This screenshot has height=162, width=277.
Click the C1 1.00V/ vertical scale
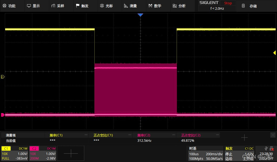coord(23,154)
